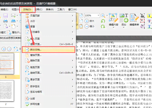Open dropdown arrow below 编辑内容
This screenshot has width=152, height=108.
pyautogui.click(x=113, y=28)
